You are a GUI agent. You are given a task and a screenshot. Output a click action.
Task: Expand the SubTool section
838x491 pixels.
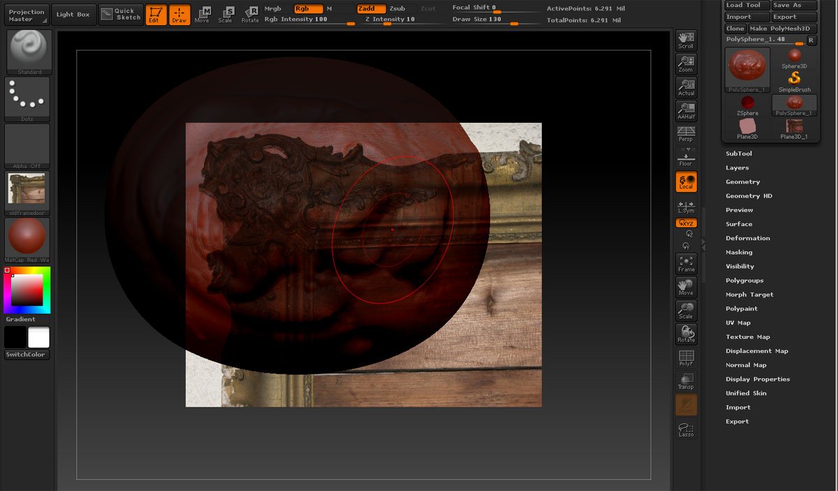coord(739,153)
